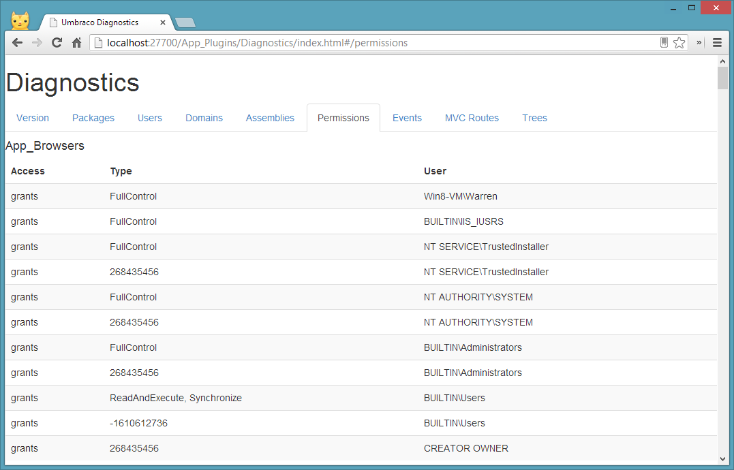Click grants in the Win8-VM\Warren row
The height and width of the screenshot is (470, 734).
(x=25, y=196)
